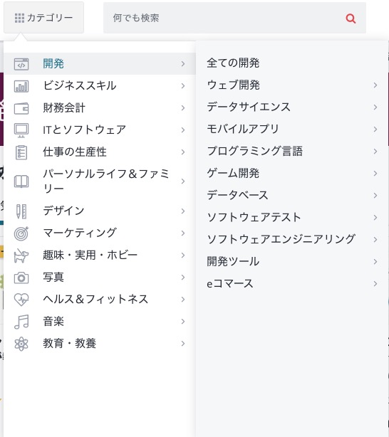Click the red magnifier search icon

(351, 19)
